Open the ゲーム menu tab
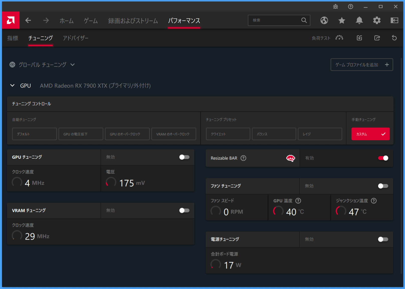 [x=91, y=21]
